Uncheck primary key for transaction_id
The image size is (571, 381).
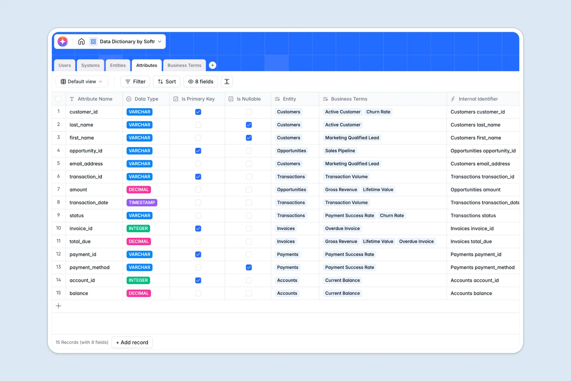click(x=198, y=177)
